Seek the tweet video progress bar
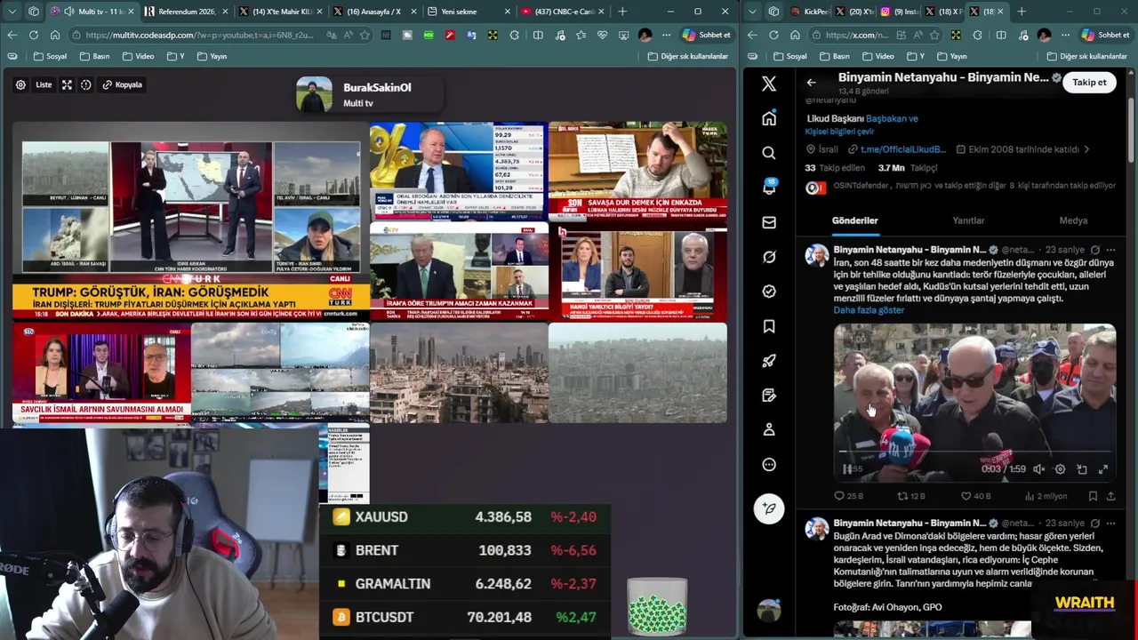Screen dimensions: 1138x640 click(974, 452)
